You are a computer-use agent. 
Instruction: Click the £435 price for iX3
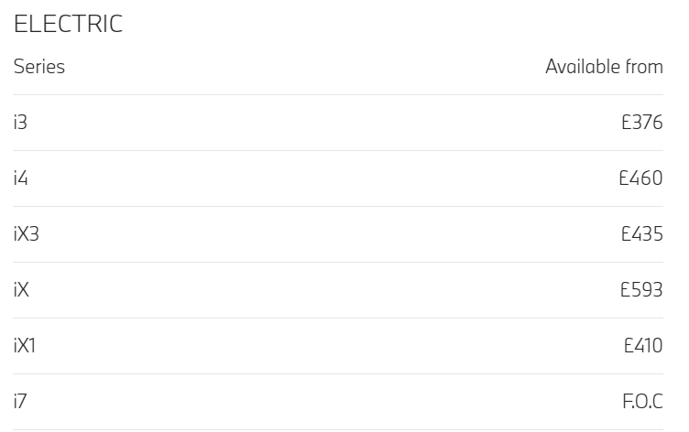pos(642,234)
